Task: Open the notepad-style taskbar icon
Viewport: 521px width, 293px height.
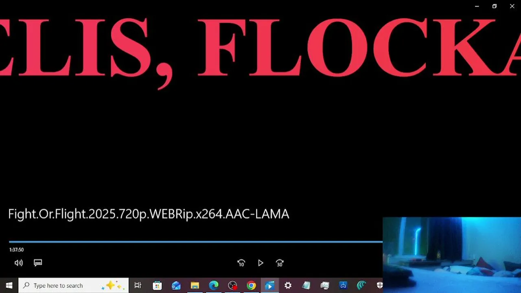Action: coord(306,286)
